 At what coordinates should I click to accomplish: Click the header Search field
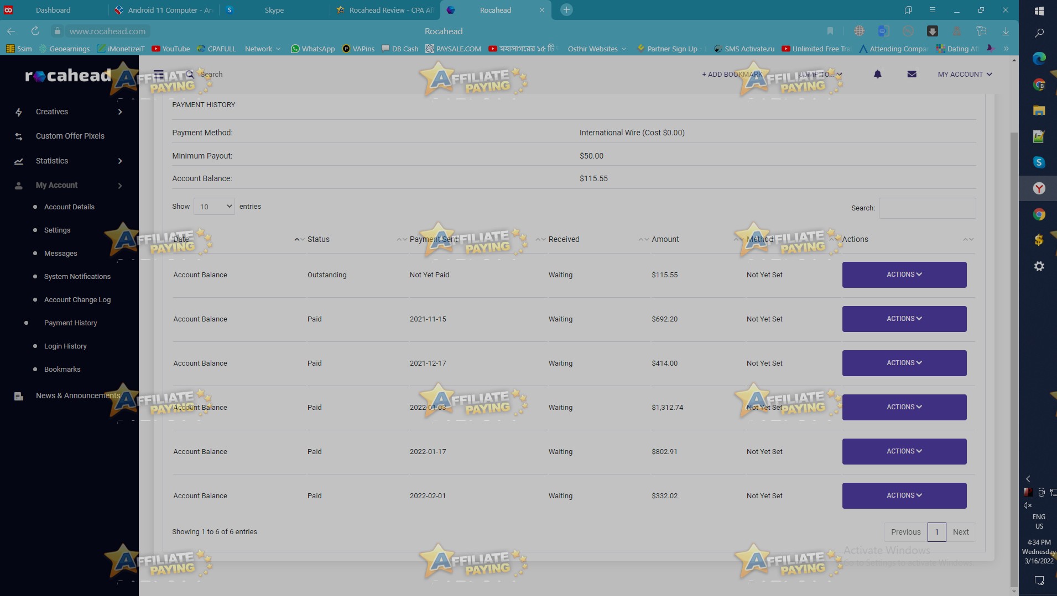(x=211, y=74)
